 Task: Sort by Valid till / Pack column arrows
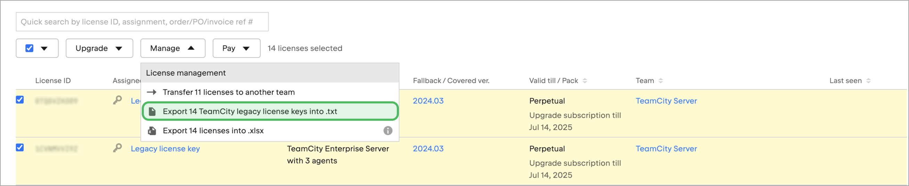click(585, 81)
